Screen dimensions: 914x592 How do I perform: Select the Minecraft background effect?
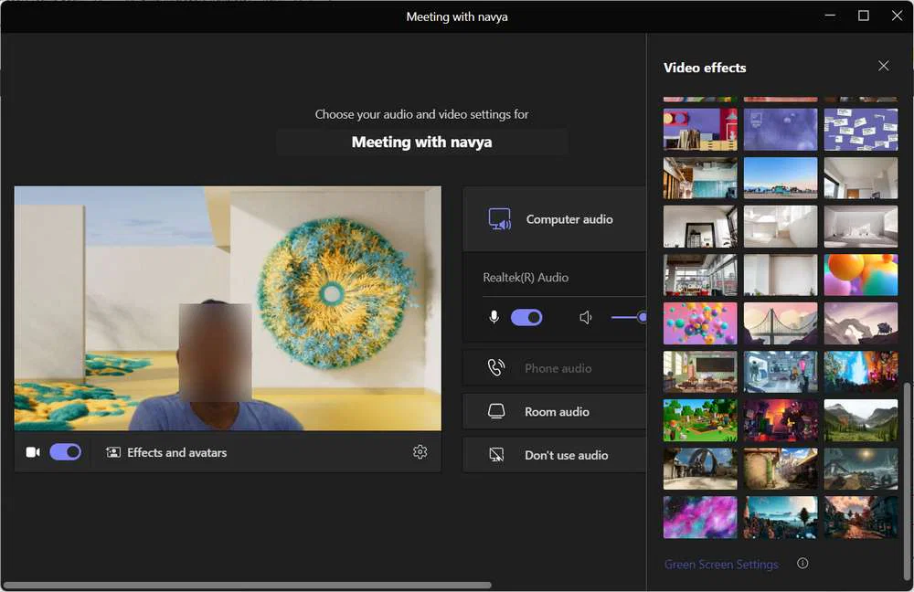700,419
